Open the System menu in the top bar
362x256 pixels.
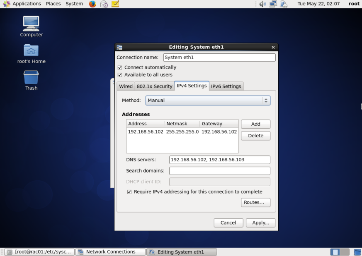(x=74, y=4)
